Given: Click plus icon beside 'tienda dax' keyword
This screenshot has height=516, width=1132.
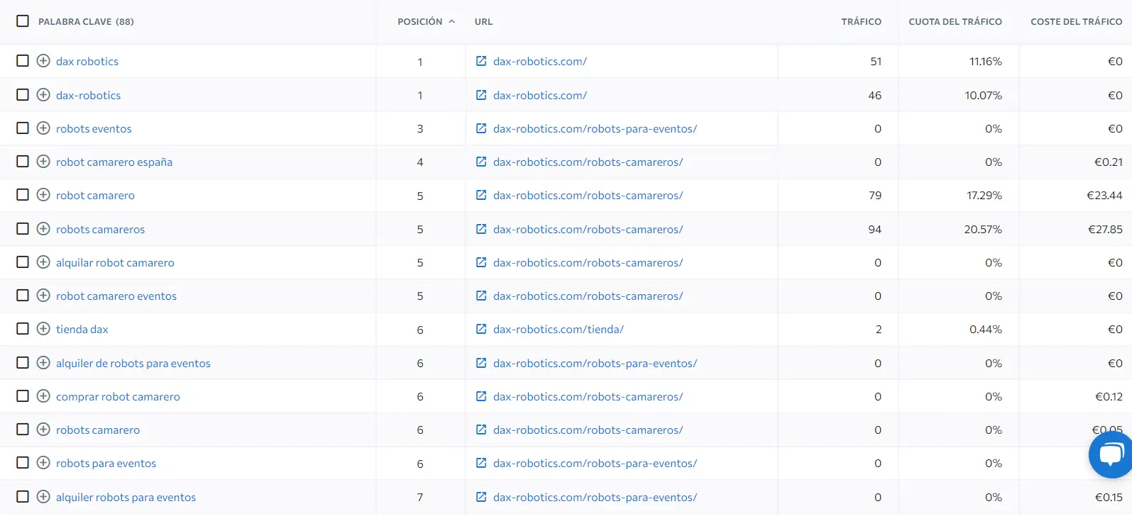Looking at the screenshot, I should 43,329.
